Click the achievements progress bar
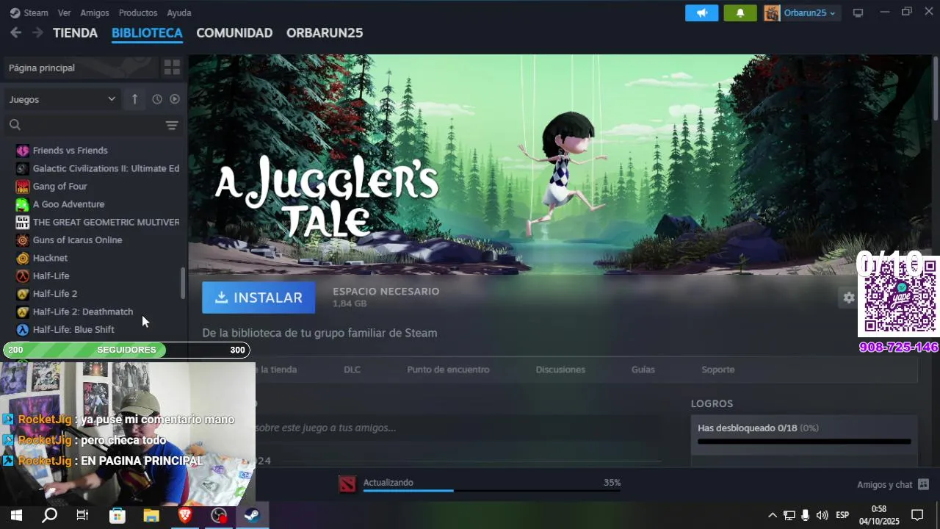 pos(804,442)
